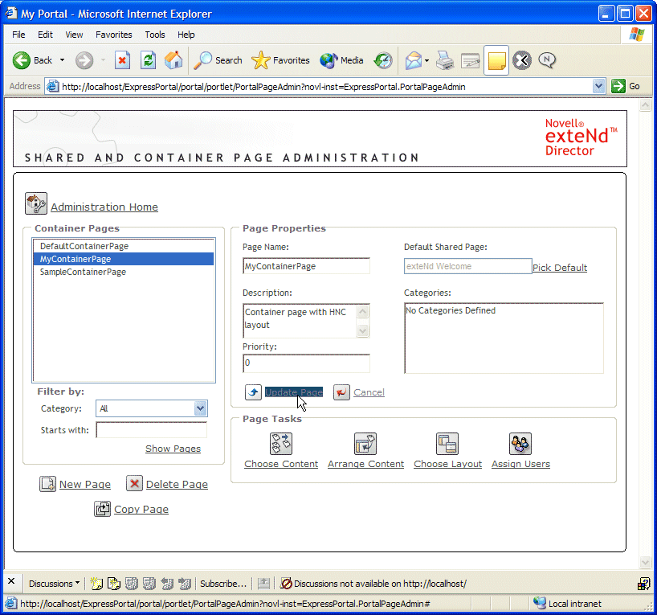This screenshot has width=657, height=615.
Task: Open Choose Layout in Page Tasks
Action: click(447, 443)
